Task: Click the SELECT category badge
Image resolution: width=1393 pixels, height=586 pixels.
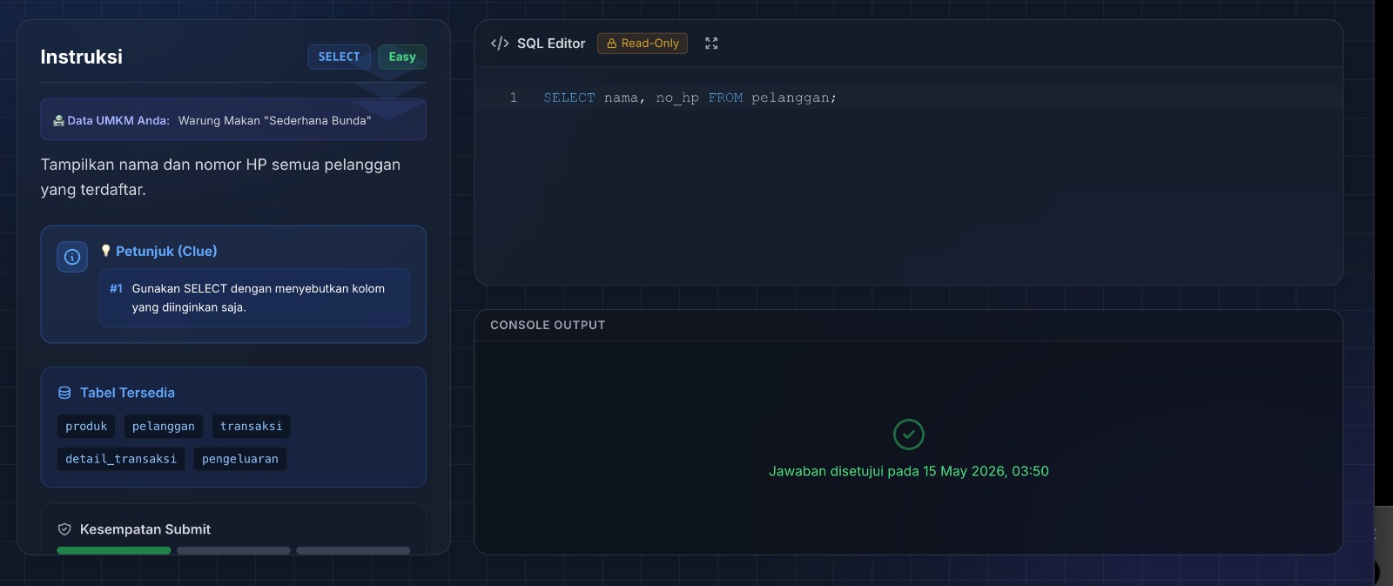Action: 340,57
